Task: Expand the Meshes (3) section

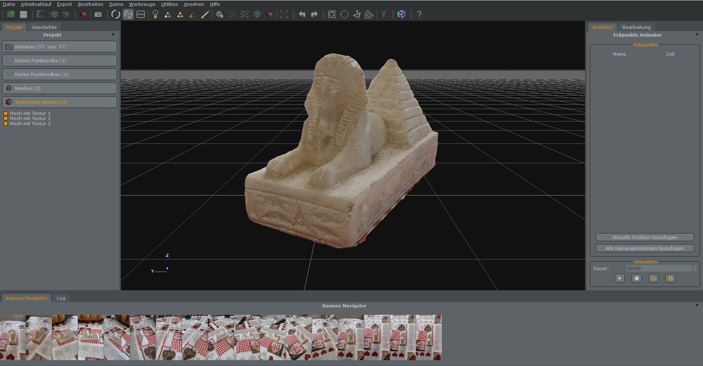Action: [x=60, y=89]
